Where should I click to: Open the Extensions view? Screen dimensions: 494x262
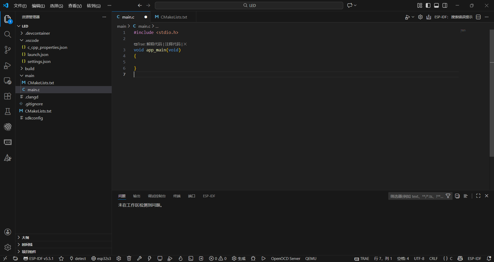click(8, 96)
